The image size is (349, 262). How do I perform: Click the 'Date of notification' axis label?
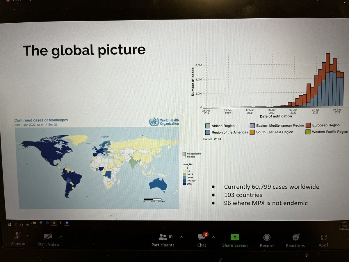point(276,116)
